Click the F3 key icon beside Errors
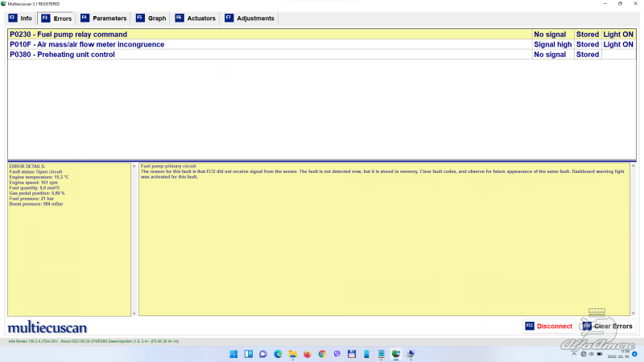This screenshot has width=644, height=362. click(x=45, y=18)
